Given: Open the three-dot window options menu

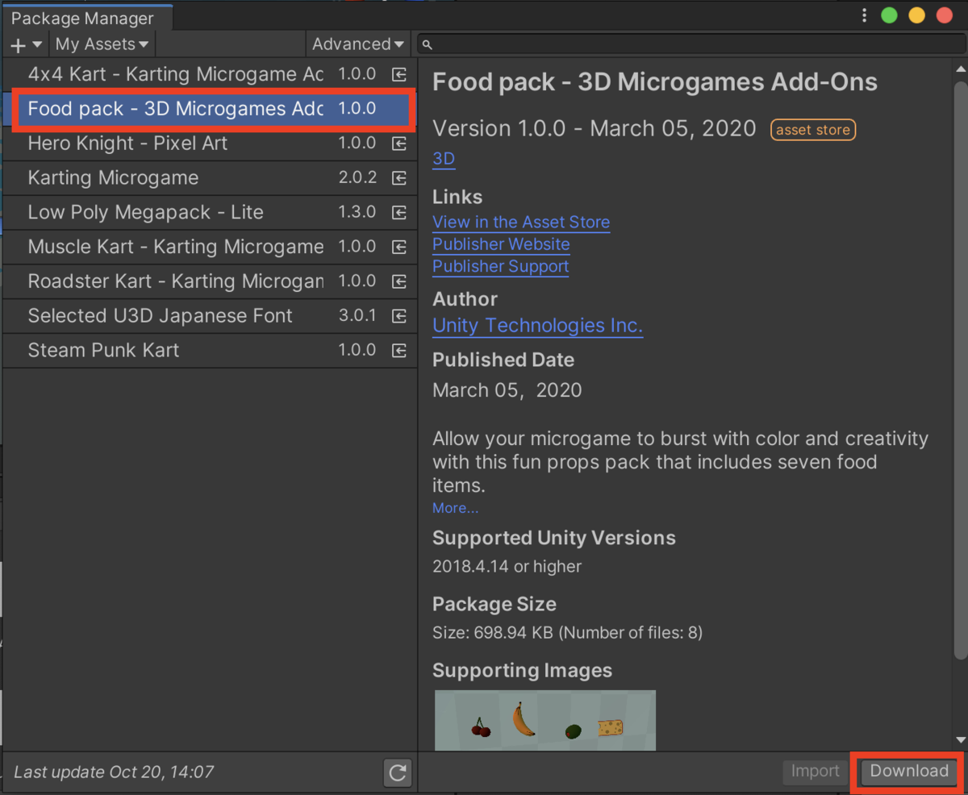Looking at the screenshot, I should [x=864, y=15].
